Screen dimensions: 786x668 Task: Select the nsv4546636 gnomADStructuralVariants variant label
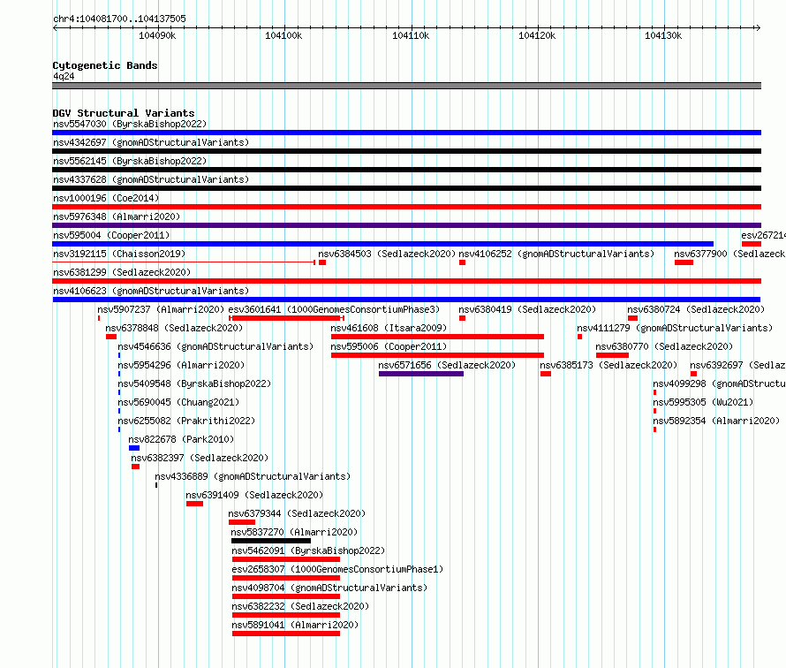(215, 346)
